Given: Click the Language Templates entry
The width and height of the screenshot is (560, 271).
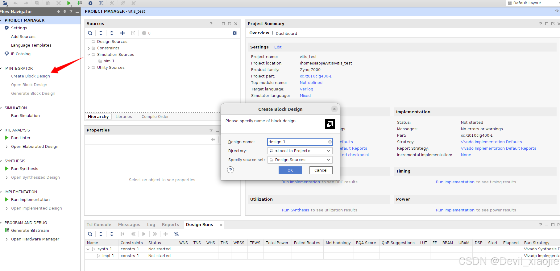Looking at the screenshot, I should coord(31,45).
